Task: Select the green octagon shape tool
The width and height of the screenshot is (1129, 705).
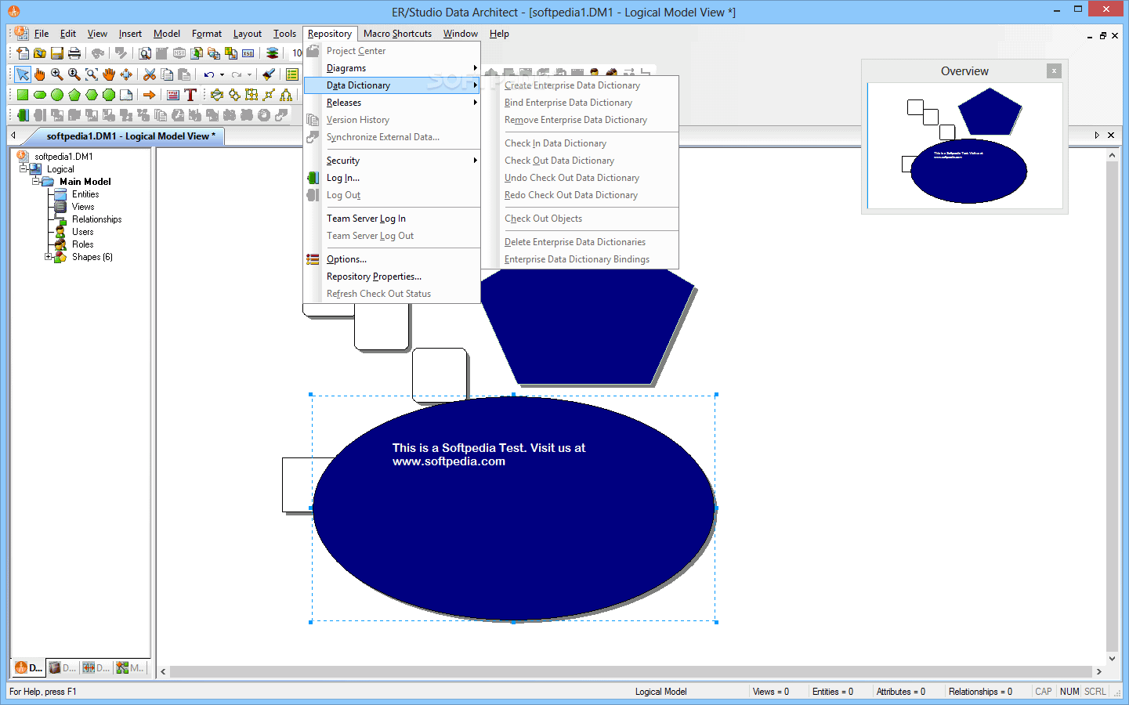Action: (x=109, y=95)
